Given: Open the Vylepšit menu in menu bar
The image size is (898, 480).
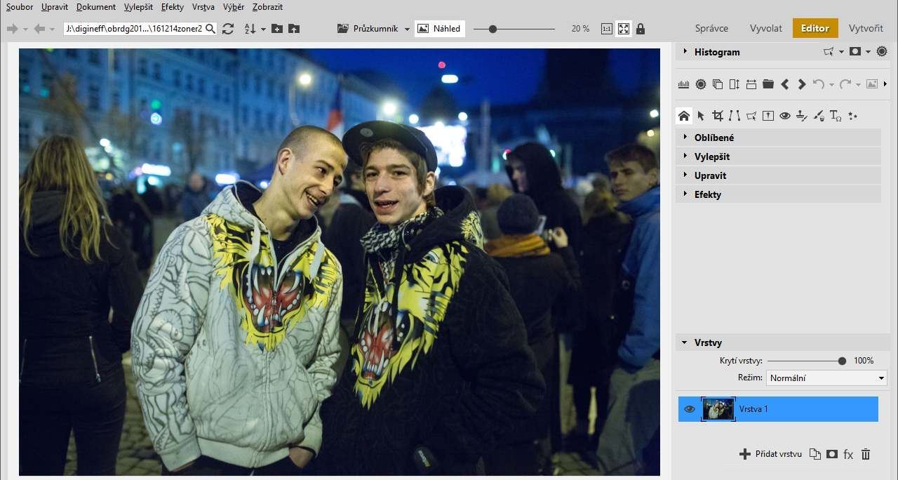Looking at the screenshot, I should pos(138,7).
